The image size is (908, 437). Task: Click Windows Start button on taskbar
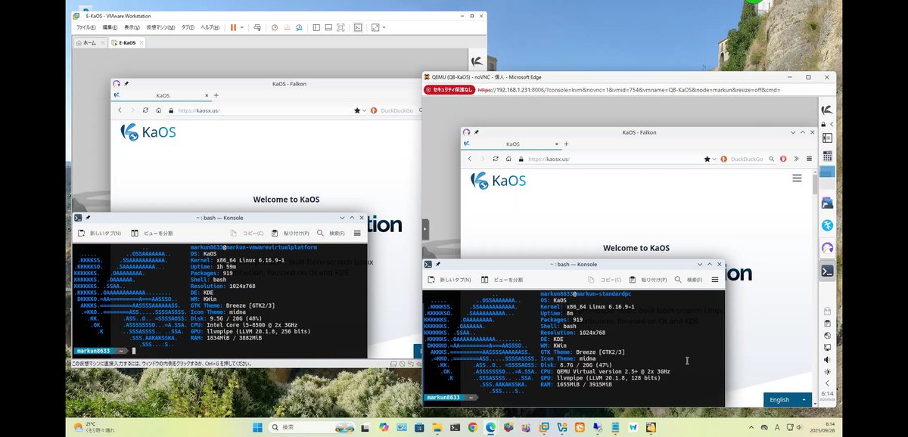coord(257,427)
